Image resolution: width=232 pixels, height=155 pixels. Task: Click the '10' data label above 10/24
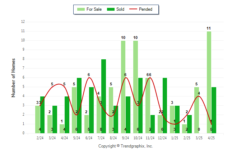tap(135, 38)
